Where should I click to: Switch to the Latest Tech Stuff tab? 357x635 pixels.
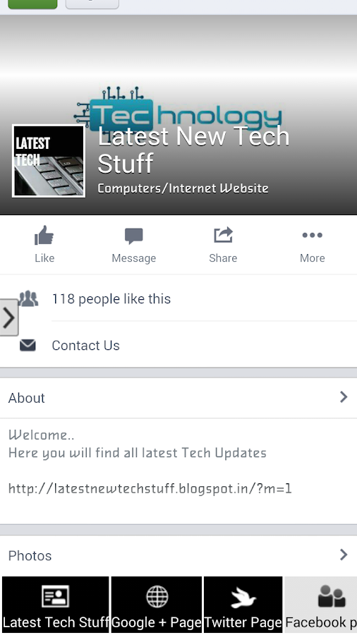click(x=56, y=604)
